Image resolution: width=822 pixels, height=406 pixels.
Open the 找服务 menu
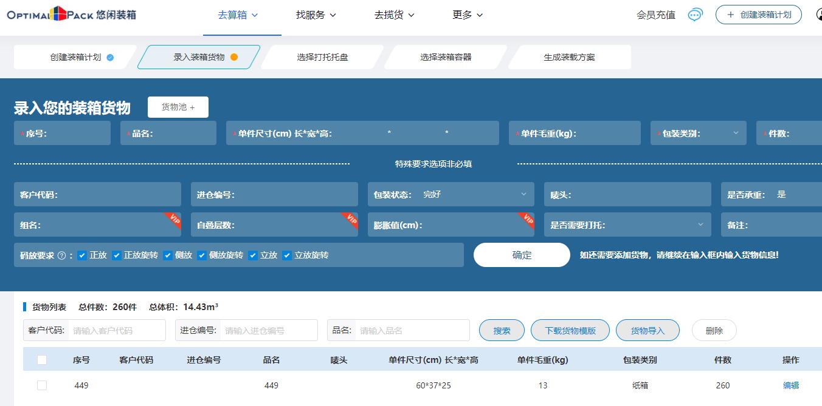click(x=316, y=15)
